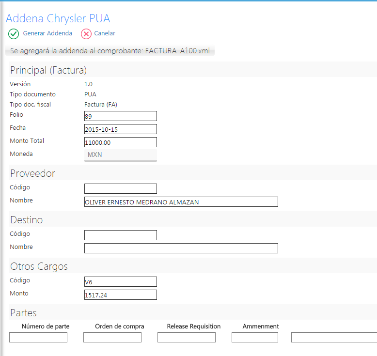
Task: Click the unlabeled Partes input after Ammenment
Action: 334,337
